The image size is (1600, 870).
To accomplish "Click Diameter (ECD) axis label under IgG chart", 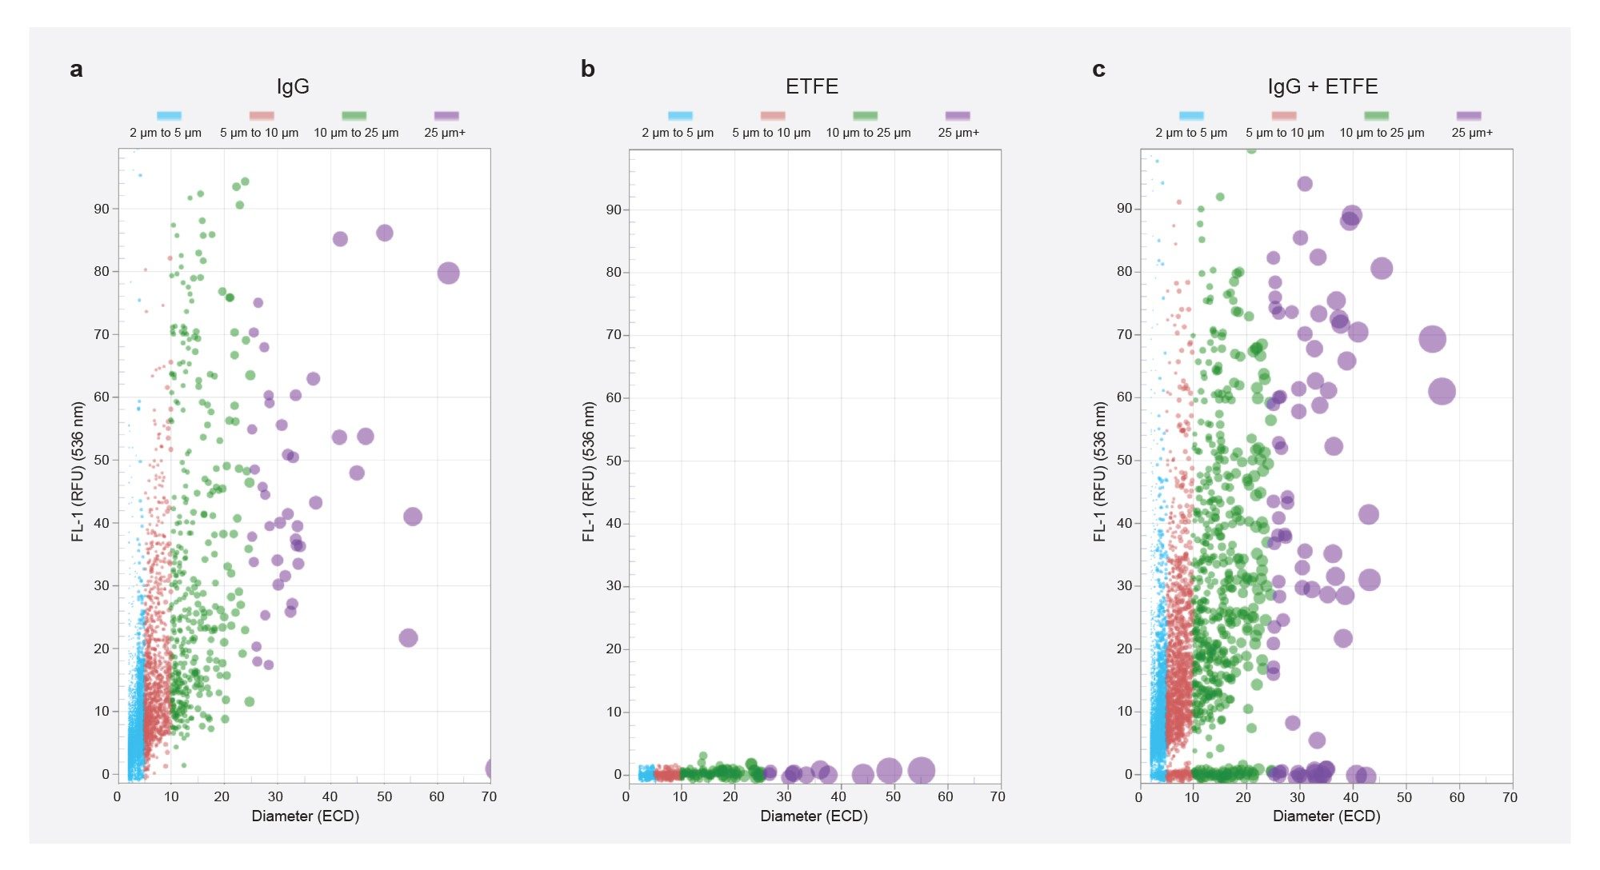I will (305, 816).
